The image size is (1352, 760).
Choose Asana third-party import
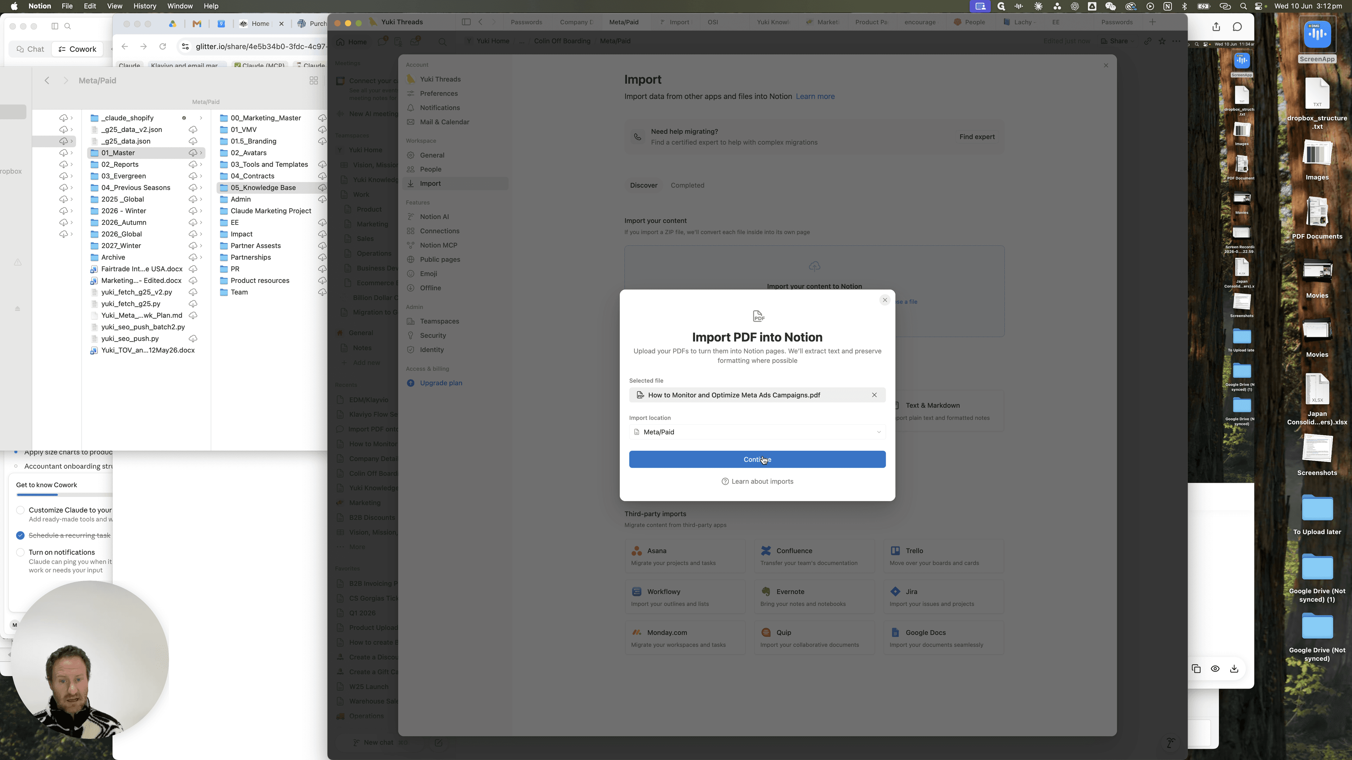coord(684,556)
